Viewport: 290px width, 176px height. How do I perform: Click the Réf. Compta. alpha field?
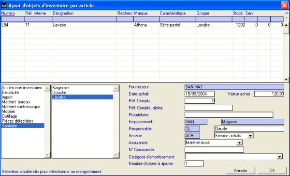point(209,108)
